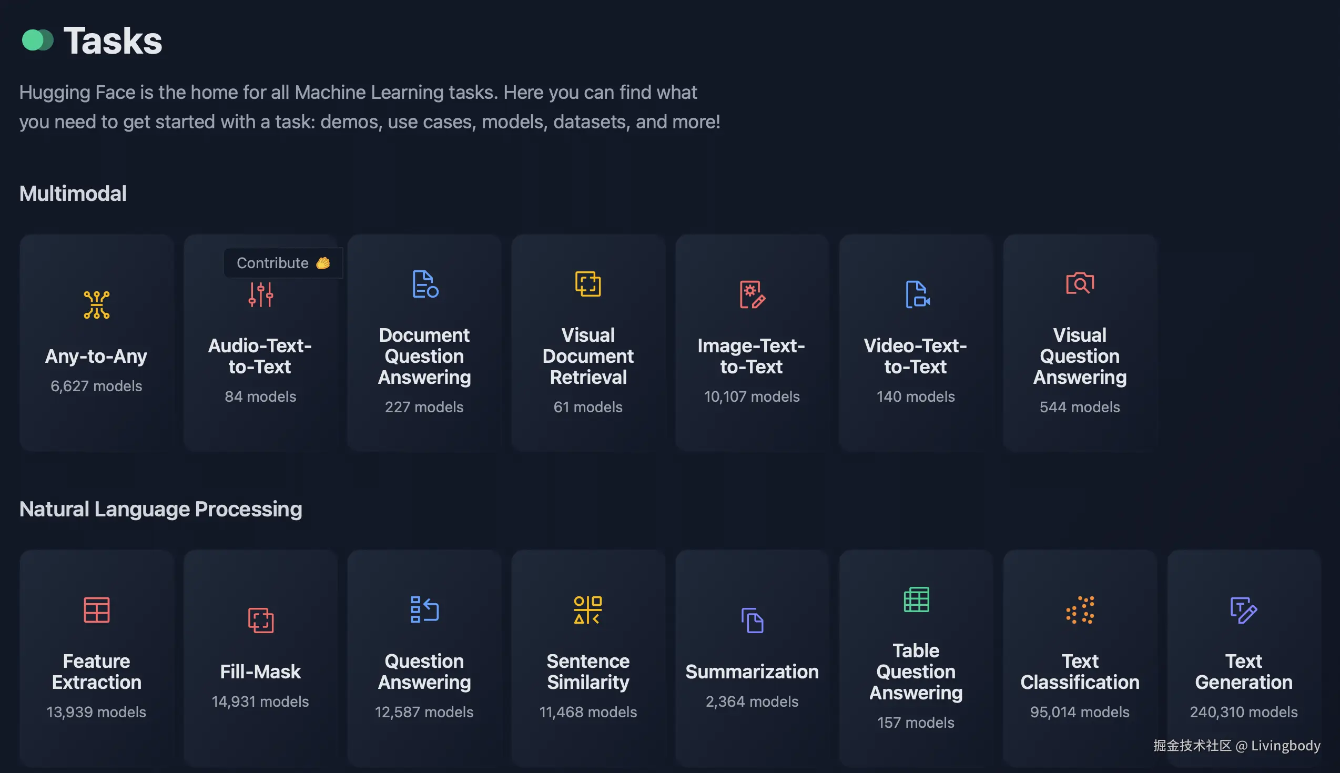
Task: Click the "12,587 models" count
Action: point(424,712)
